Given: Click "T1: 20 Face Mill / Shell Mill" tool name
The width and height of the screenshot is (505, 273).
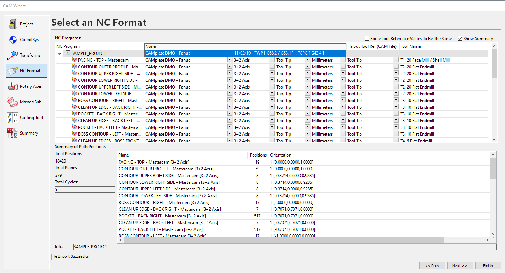Looking at the screenshot, I should tap(425, 60).
